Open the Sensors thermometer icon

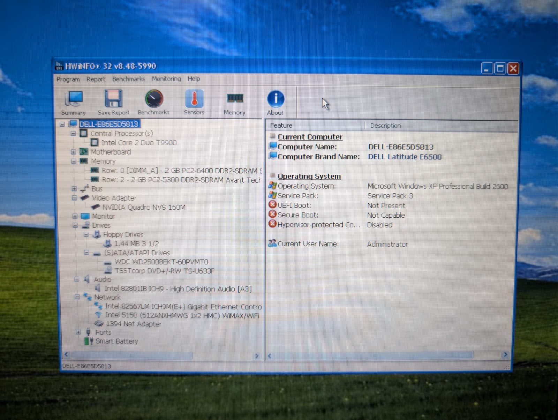click(194, 99)
